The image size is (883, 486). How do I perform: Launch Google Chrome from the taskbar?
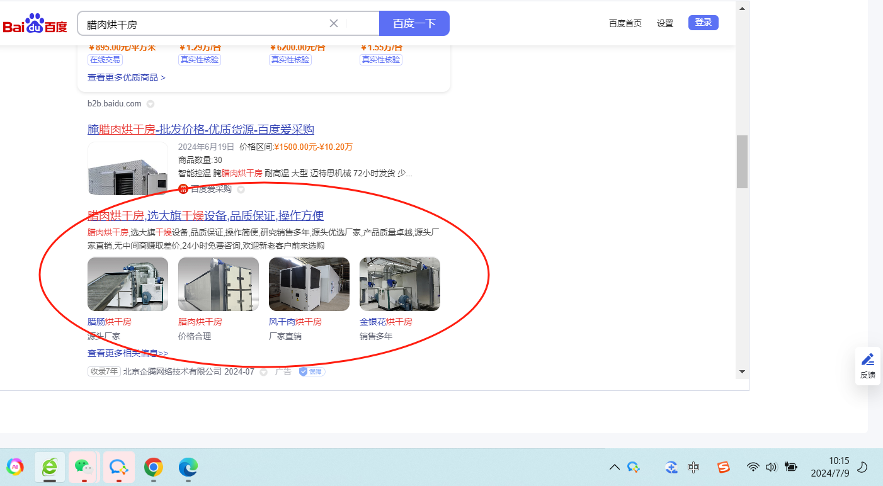coord(153,466)
